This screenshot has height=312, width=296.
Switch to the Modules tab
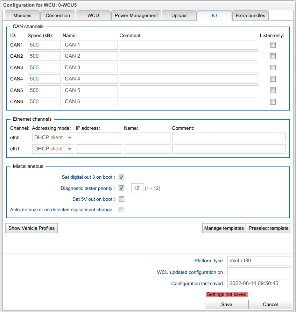[22, 15]
